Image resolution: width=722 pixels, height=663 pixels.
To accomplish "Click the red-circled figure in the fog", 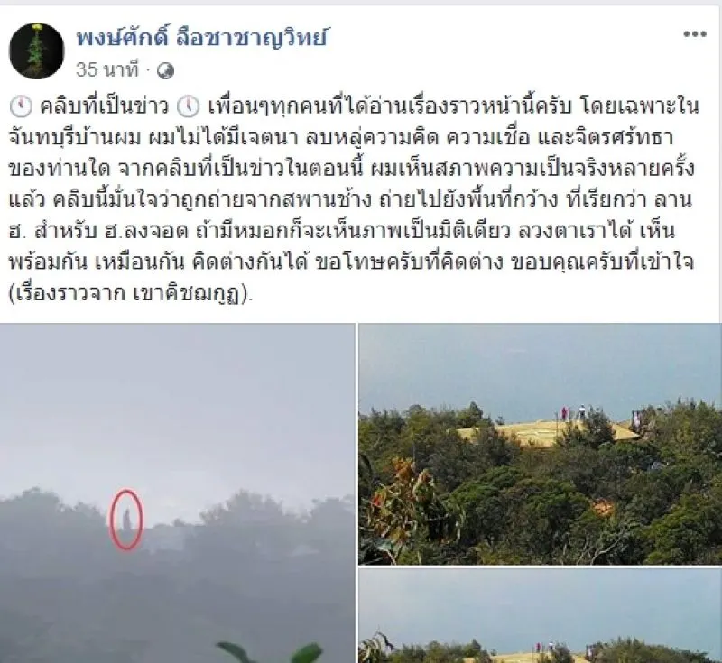I will click(126, 520).
